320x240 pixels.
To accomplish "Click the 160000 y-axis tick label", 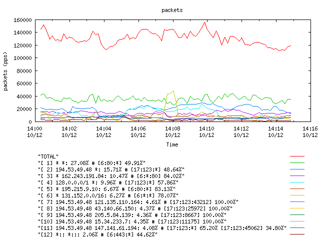I will coord(22,20).
